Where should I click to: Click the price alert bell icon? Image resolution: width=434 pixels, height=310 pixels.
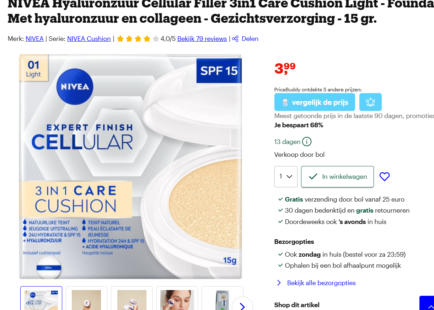pos(370,102)
